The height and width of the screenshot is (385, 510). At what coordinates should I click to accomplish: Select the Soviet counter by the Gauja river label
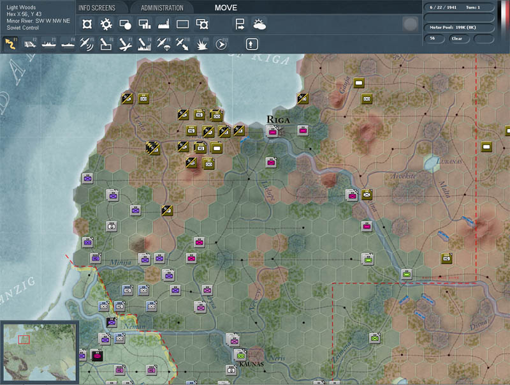click(358, 83)
